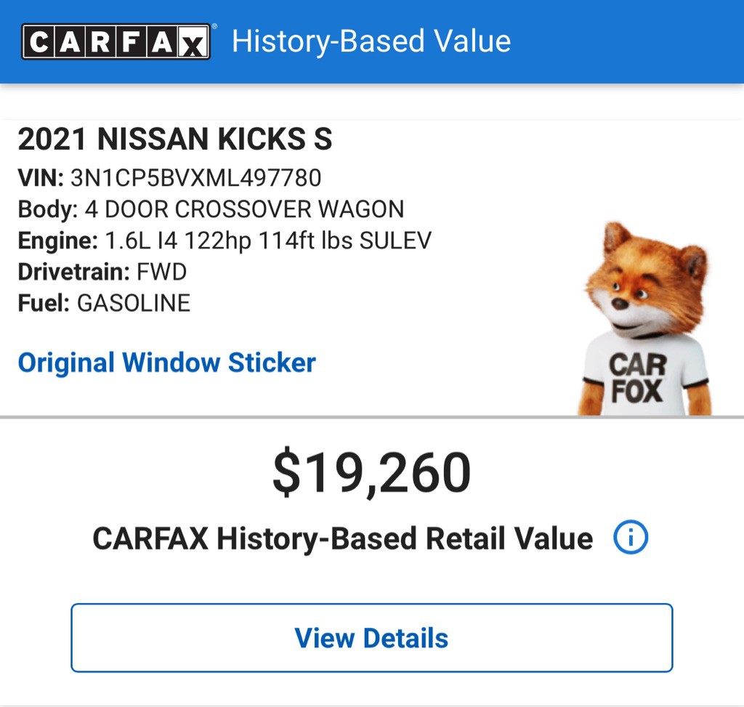This screenshot has height=707, width=744.
Task: Click the Fuel: GASOLINE entry
Action: click(x=104, y=303)
